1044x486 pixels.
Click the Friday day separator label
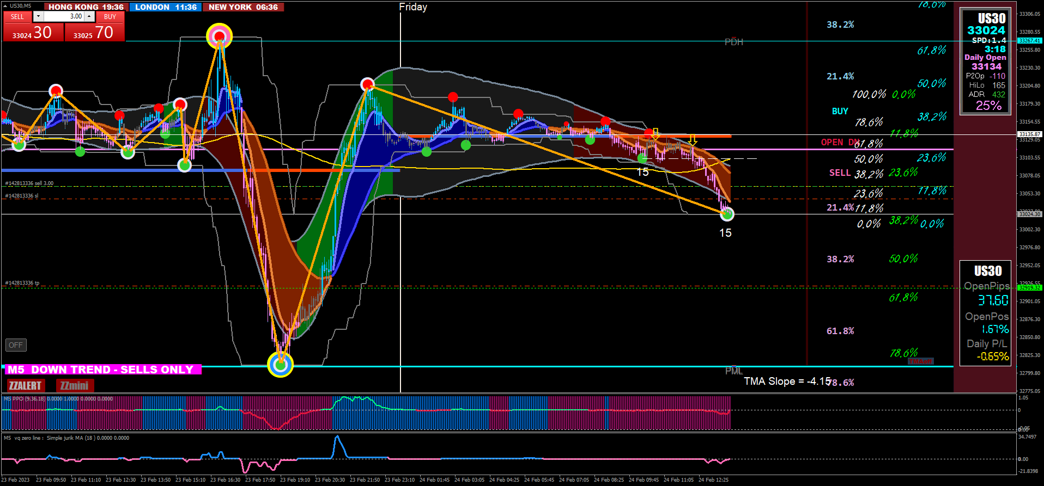pos(413,7)
